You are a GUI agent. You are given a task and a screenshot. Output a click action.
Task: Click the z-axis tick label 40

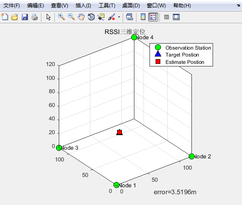pos(52,119)
